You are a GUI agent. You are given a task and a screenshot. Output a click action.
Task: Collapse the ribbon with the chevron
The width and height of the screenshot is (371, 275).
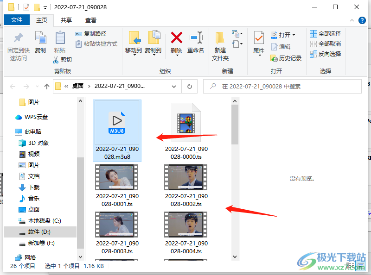[352, 20]
